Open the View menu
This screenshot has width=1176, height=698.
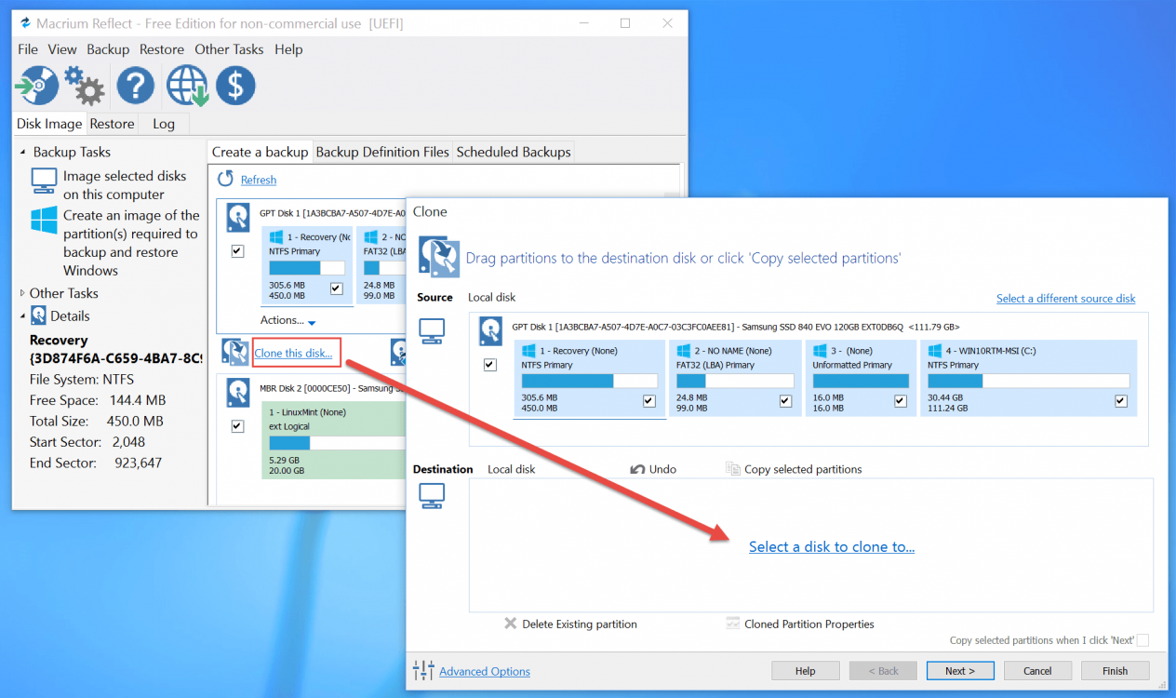(x=62, y=49)
